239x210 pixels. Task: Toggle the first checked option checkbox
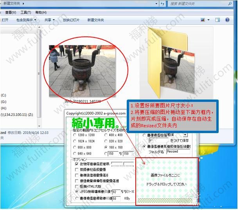[77, 164]
